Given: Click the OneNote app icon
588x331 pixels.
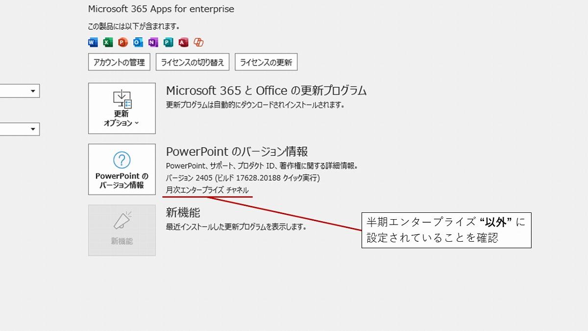Looking at the screenshot, I should (153, 43).
